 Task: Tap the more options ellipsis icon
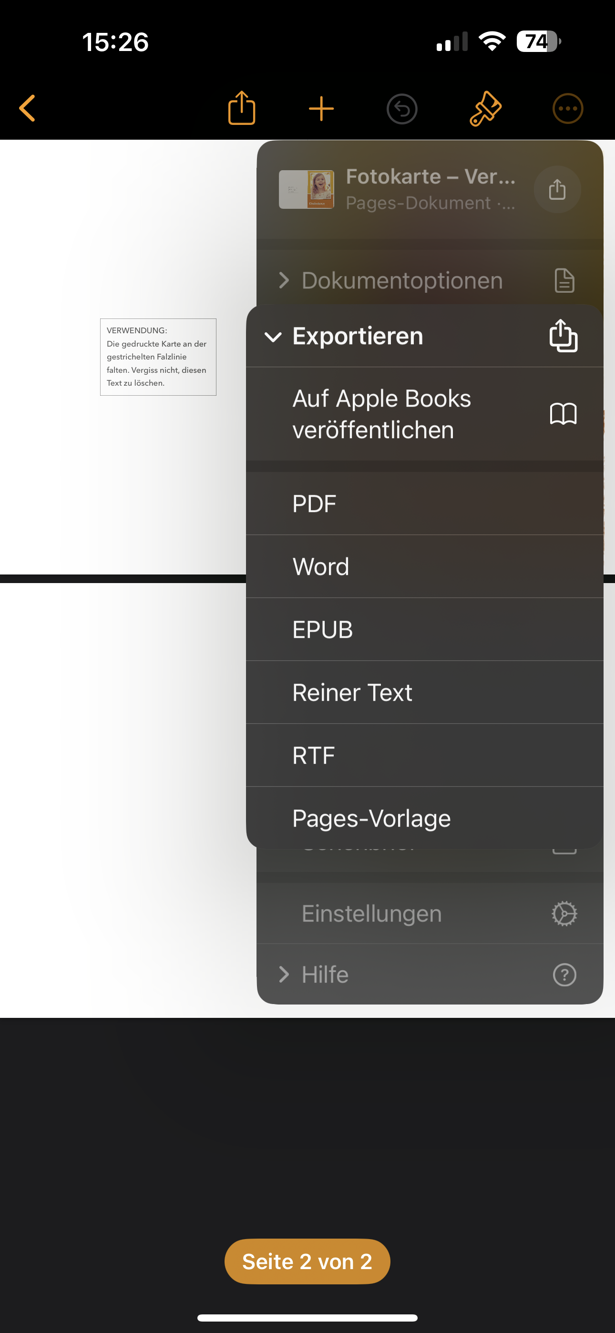[x=568, y=109]
